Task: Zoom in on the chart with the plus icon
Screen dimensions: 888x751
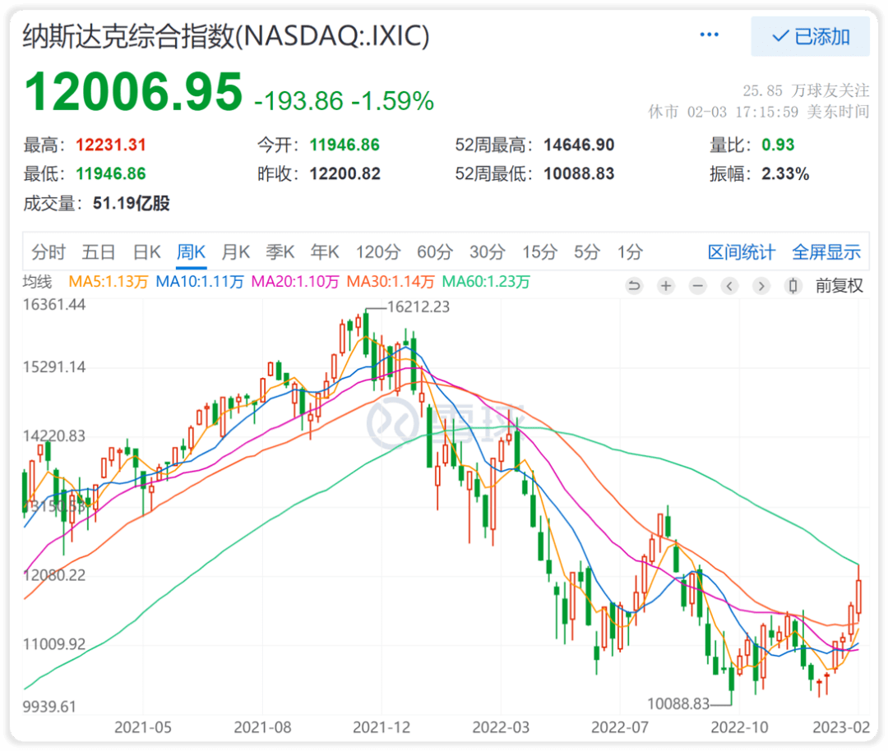Action: pyautogui.click(x=665, y=286)
